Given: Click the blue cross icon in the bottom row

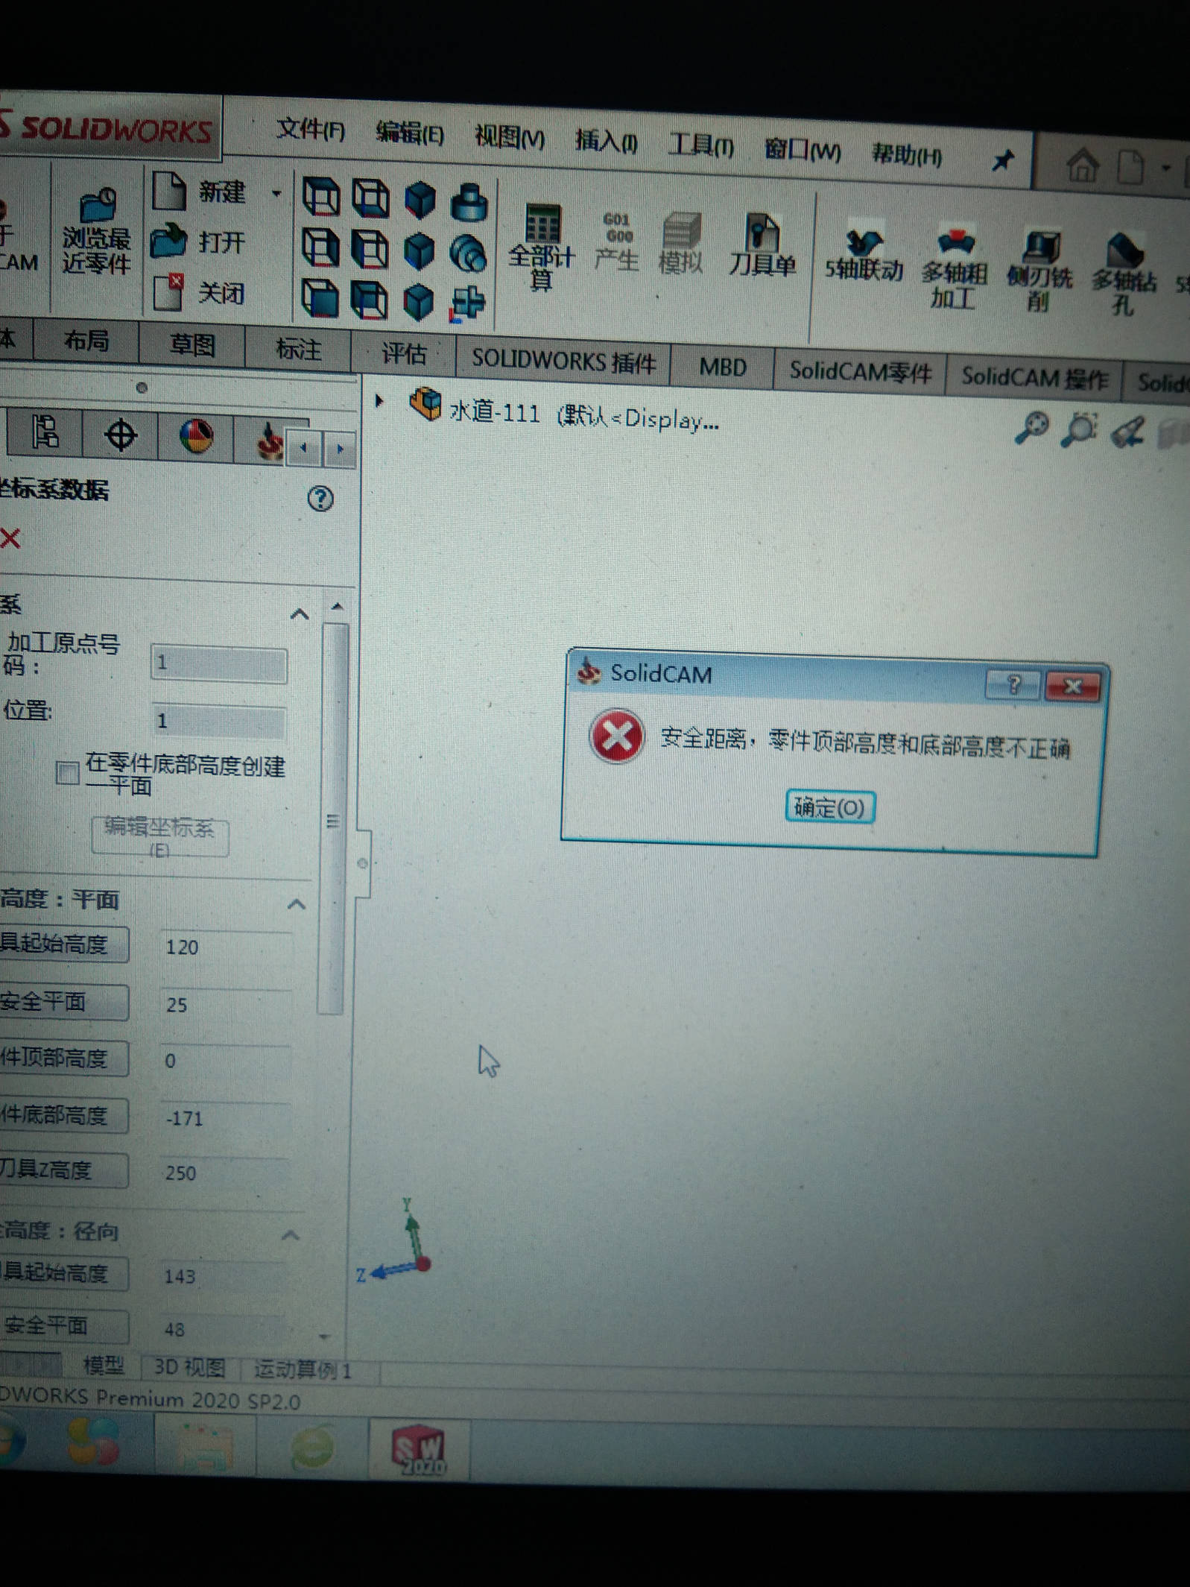Looking at the screenshot, I should point(467,304).
